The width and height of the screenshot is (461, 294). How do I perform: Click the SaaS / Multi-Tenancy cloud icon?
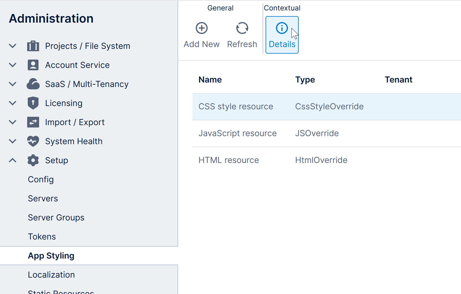33,84
